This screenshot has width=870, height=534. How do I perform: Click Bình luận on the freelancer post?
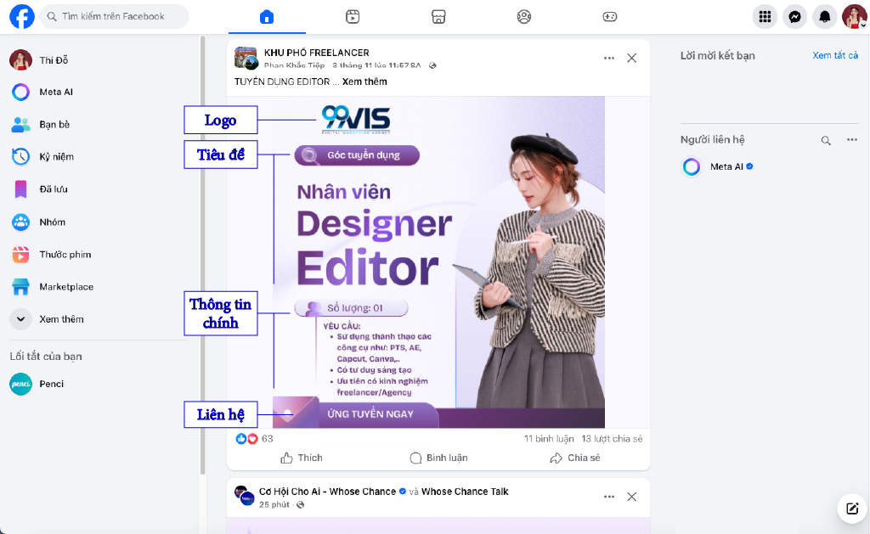click(438, 458)
